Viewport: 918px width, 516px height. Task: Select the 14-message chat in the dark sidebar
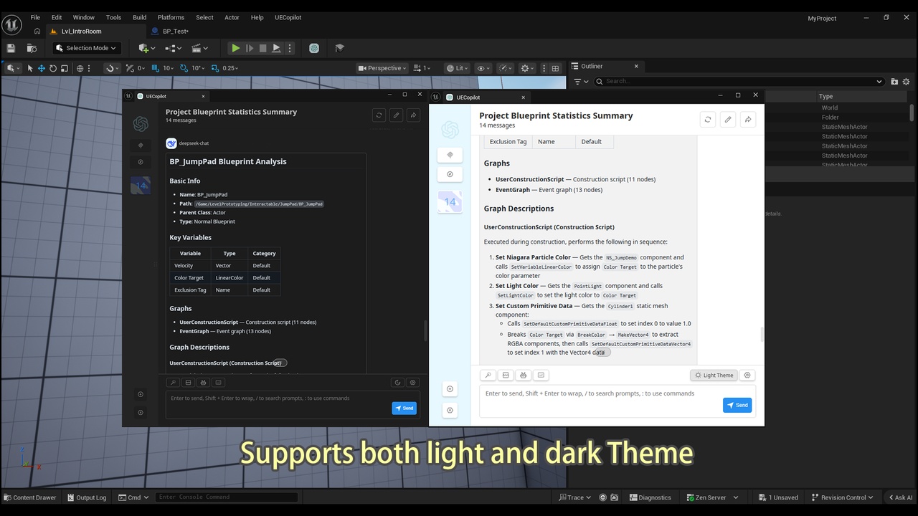click(141, 186)
